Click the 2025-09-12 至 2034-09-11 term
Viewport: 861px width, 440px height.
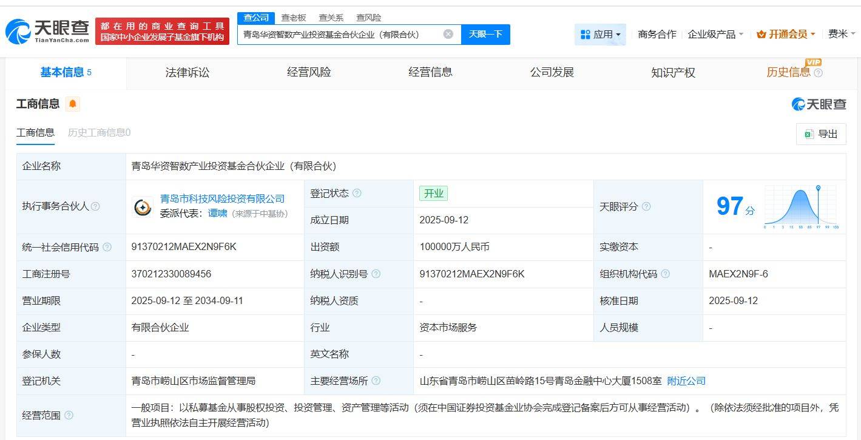[x=187, y=300]
